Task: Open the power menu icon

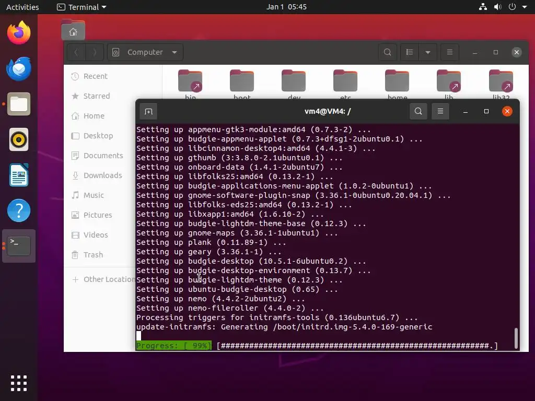Action: point(512,7)
